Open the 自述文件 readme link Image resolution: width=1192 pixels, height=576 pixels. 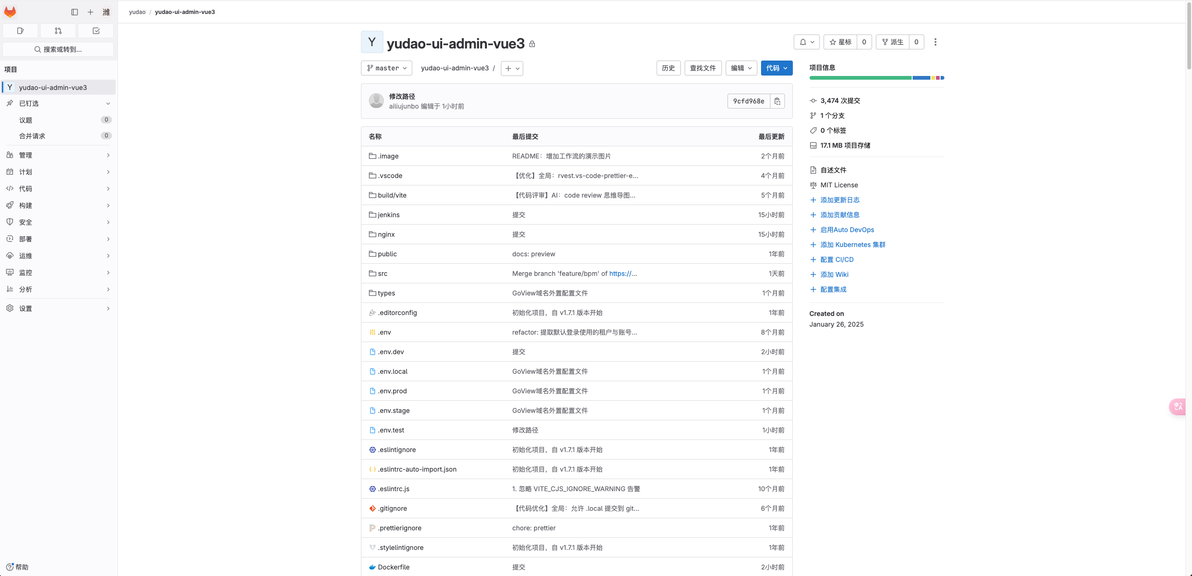[x=833, y=170]
